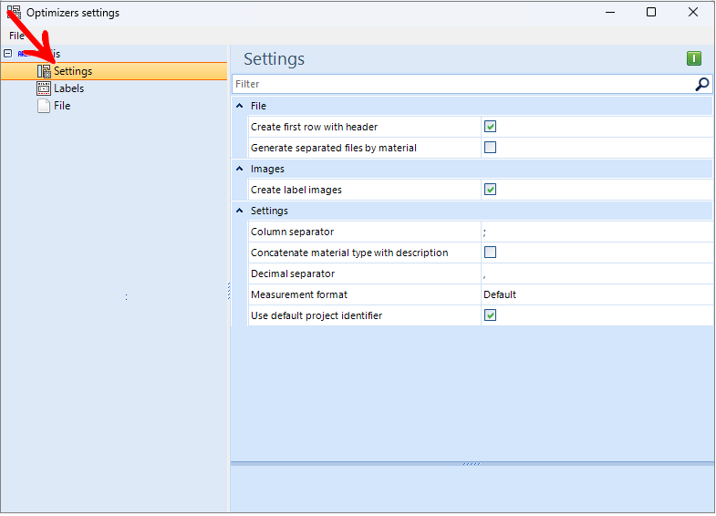Edit the Column separator value

click(x=597, y=232)
